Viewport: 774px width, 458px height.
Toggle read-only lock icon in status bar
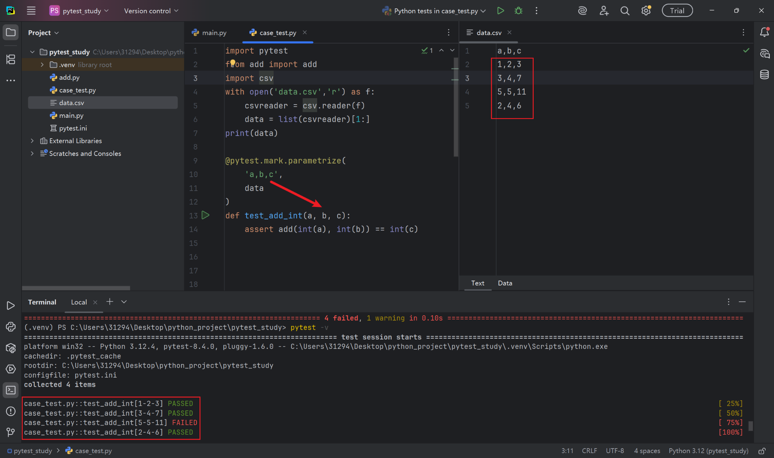click(762, 451)
